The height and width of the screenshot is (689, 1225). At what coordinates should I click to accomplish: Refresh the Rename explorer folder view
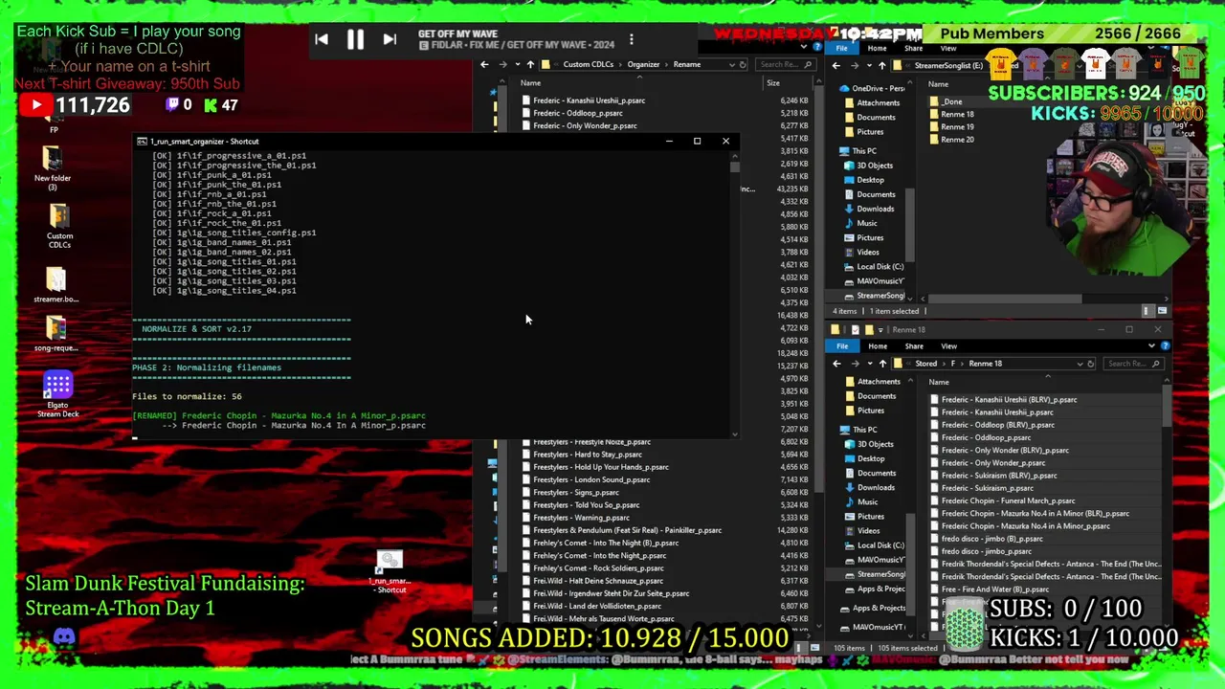[x=743, y=64]
